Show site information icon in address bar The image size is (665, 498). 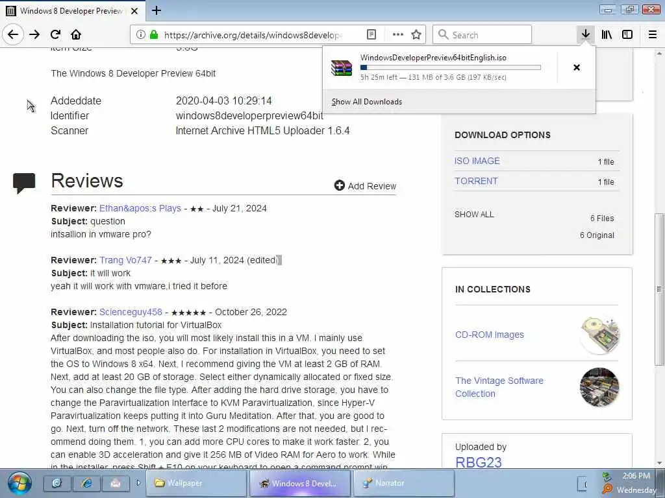click(140, 35)
